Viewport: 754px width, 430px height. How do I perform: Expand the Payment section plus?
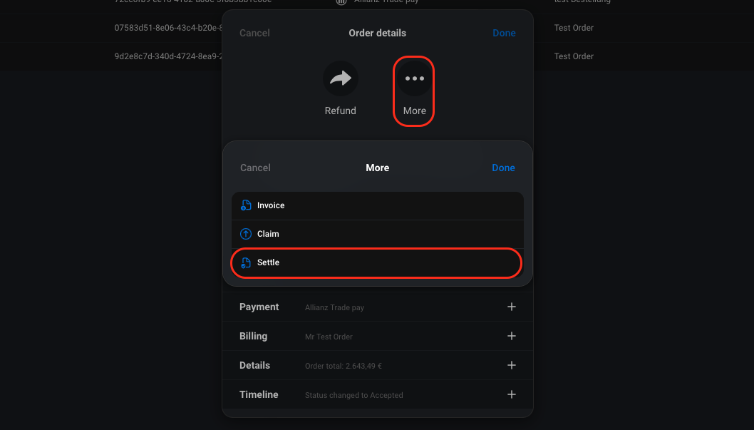coord(512,307)
